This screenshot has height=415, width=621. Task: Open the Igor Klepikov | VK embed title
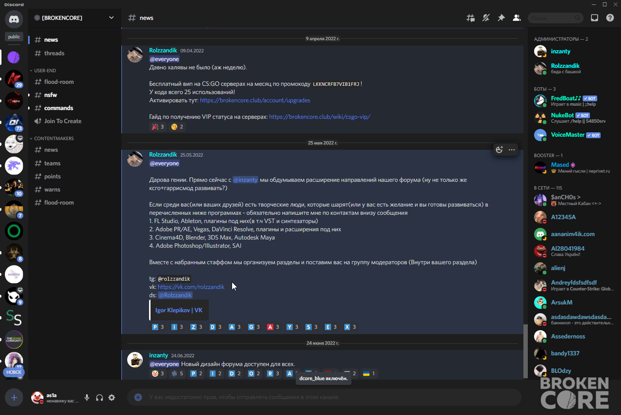click(x=179, y=310)
